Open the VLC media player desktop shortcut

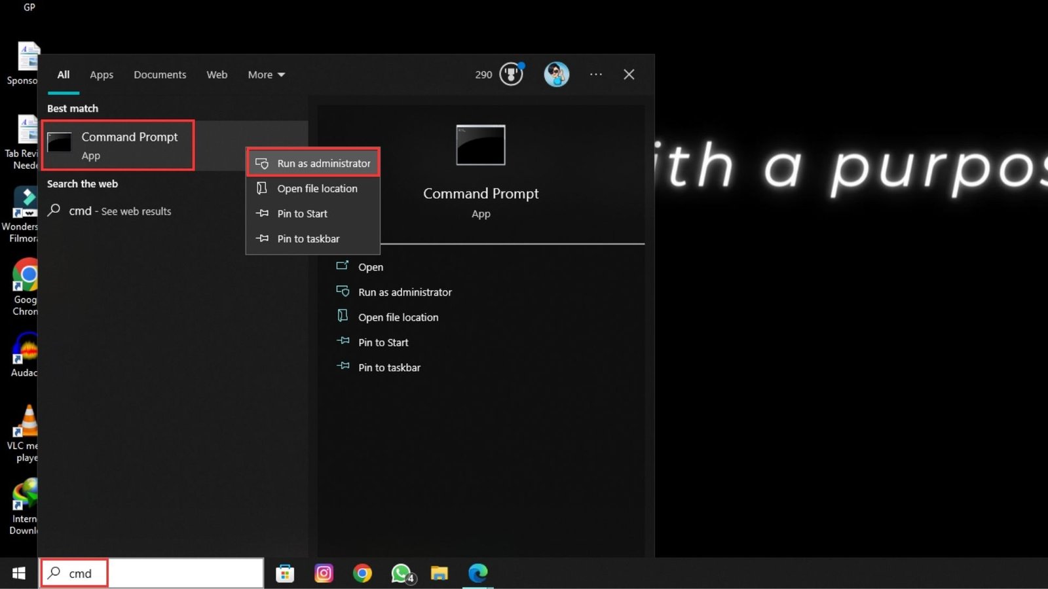(24, 433)
